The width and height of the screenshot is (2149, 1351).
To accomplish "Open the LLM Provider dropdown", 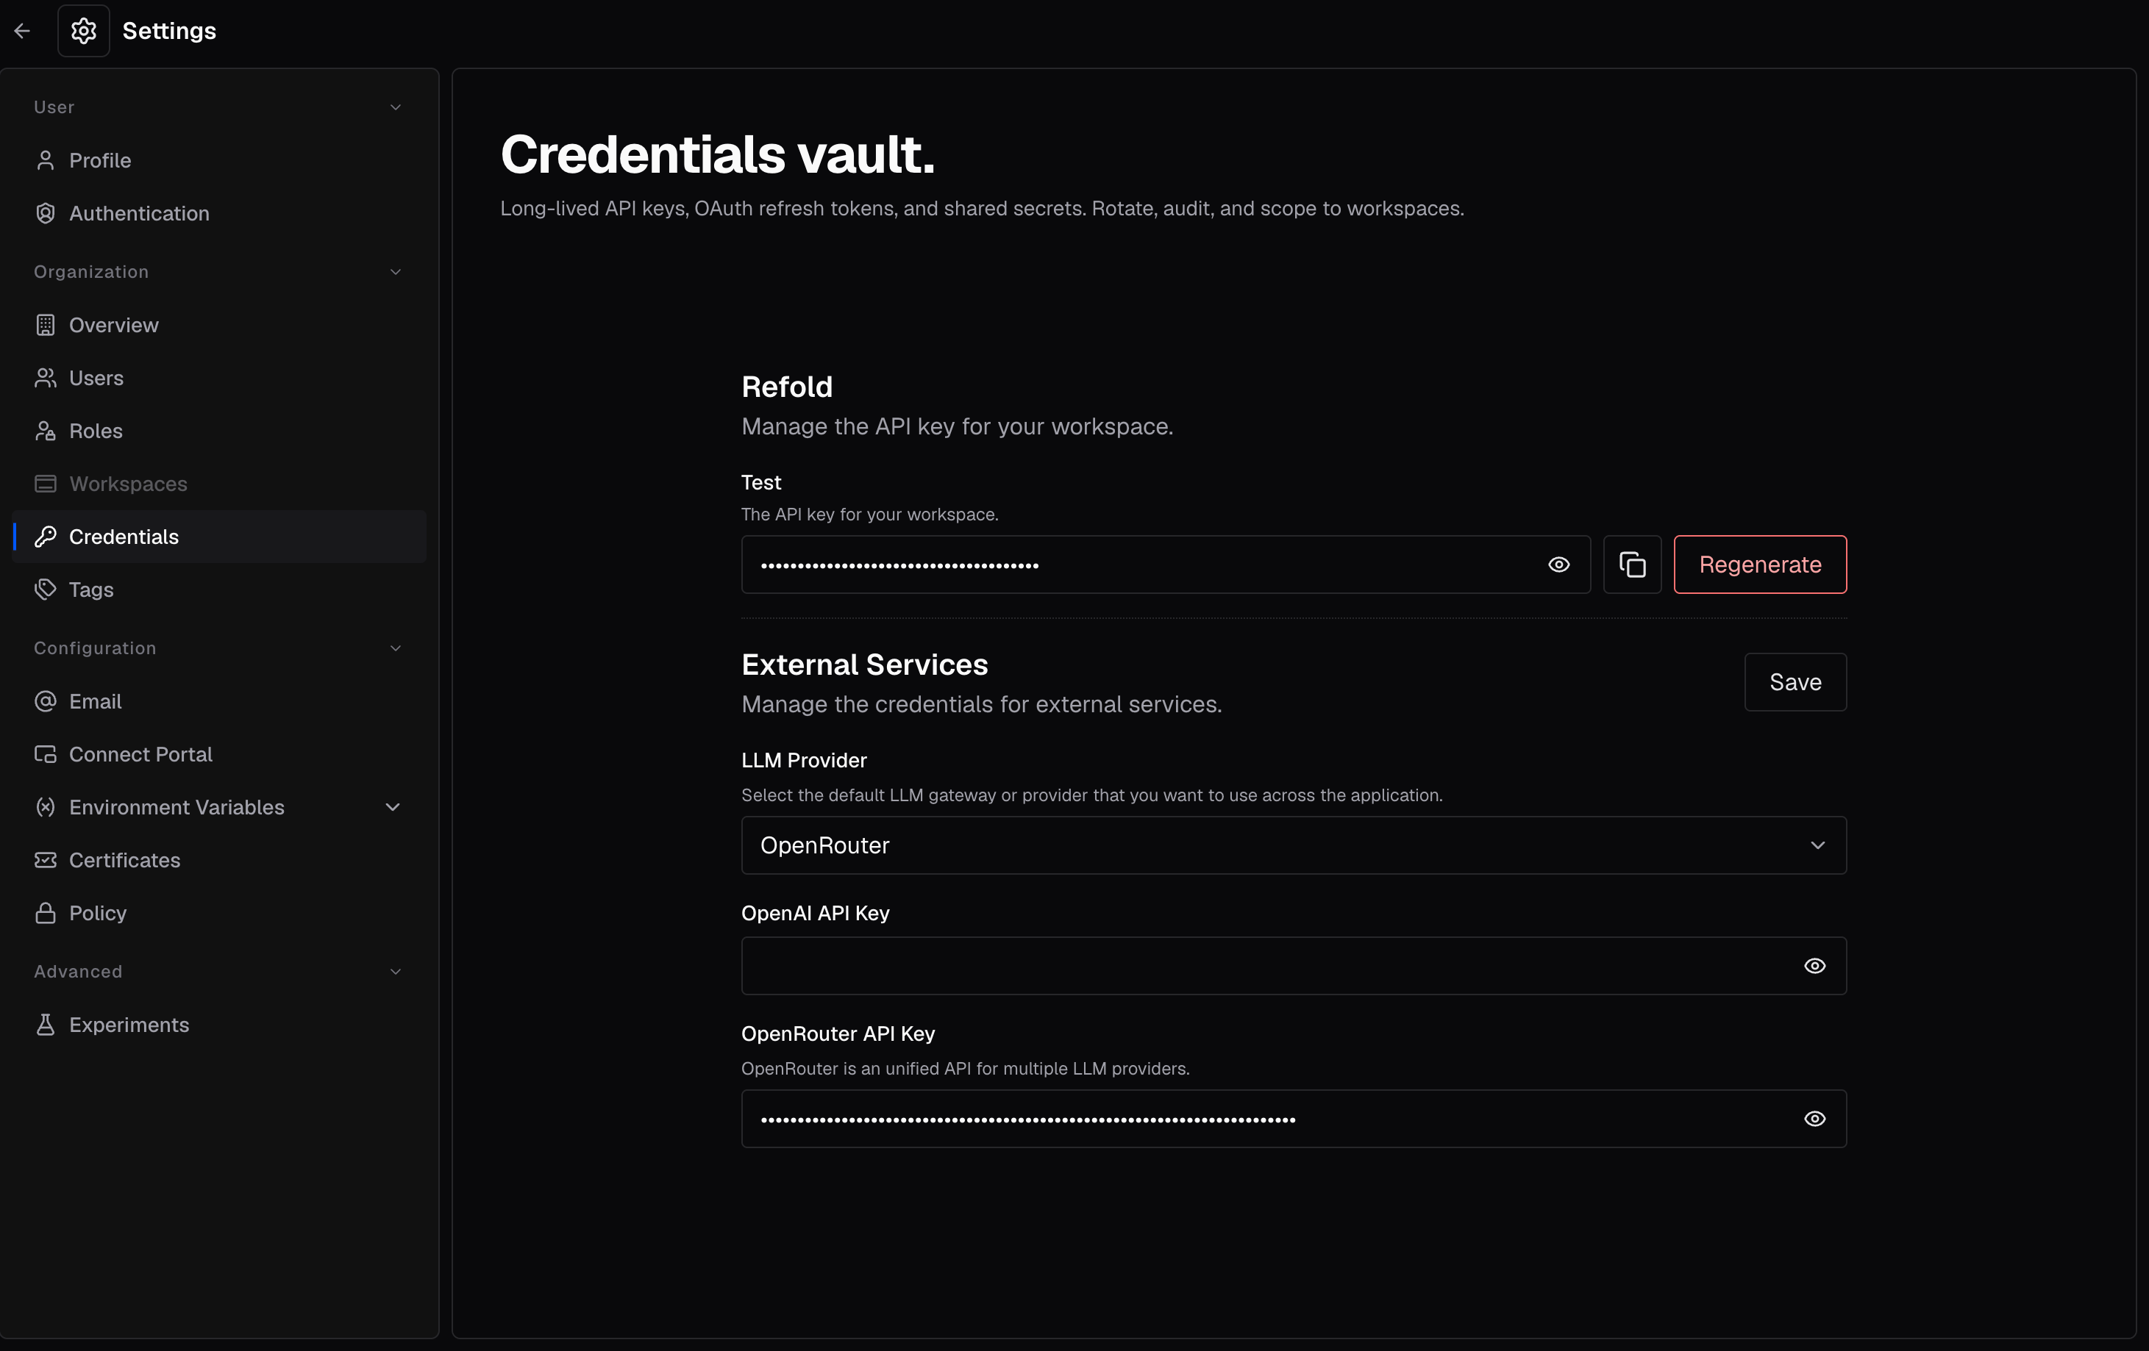I will 1294,845.
